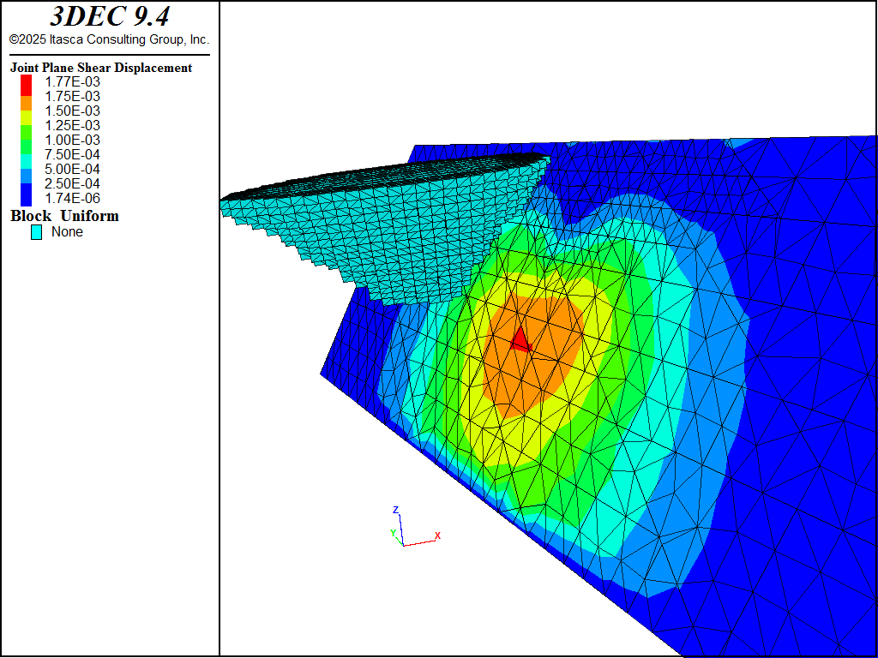Click the red 1.77E-03 legend swatch

(26, 82)
